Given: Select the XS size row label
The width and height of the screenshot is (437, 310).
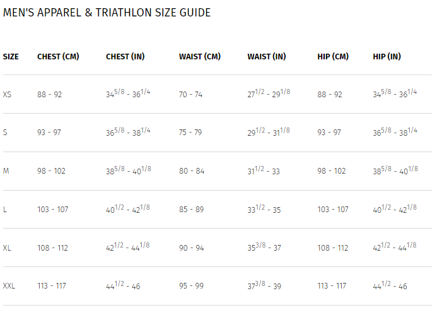Looking at the screenshot, I should [x=7, y=95].
